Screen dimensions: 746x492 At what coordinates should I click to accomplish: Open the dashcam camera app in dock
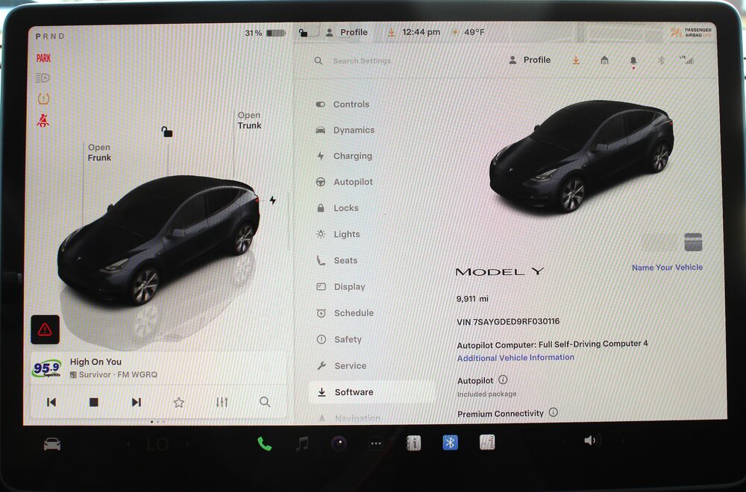pos(339,444)
